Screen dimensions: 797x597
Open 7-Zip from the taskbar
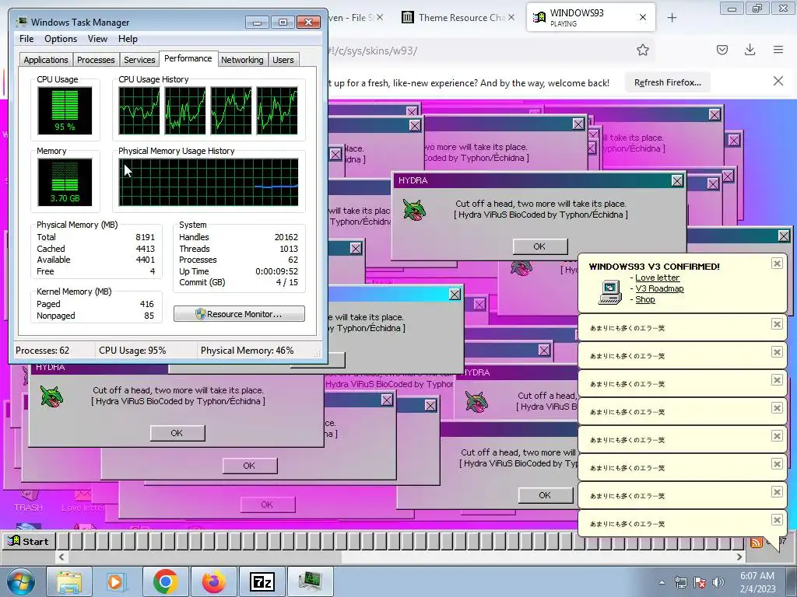(262, 581)
